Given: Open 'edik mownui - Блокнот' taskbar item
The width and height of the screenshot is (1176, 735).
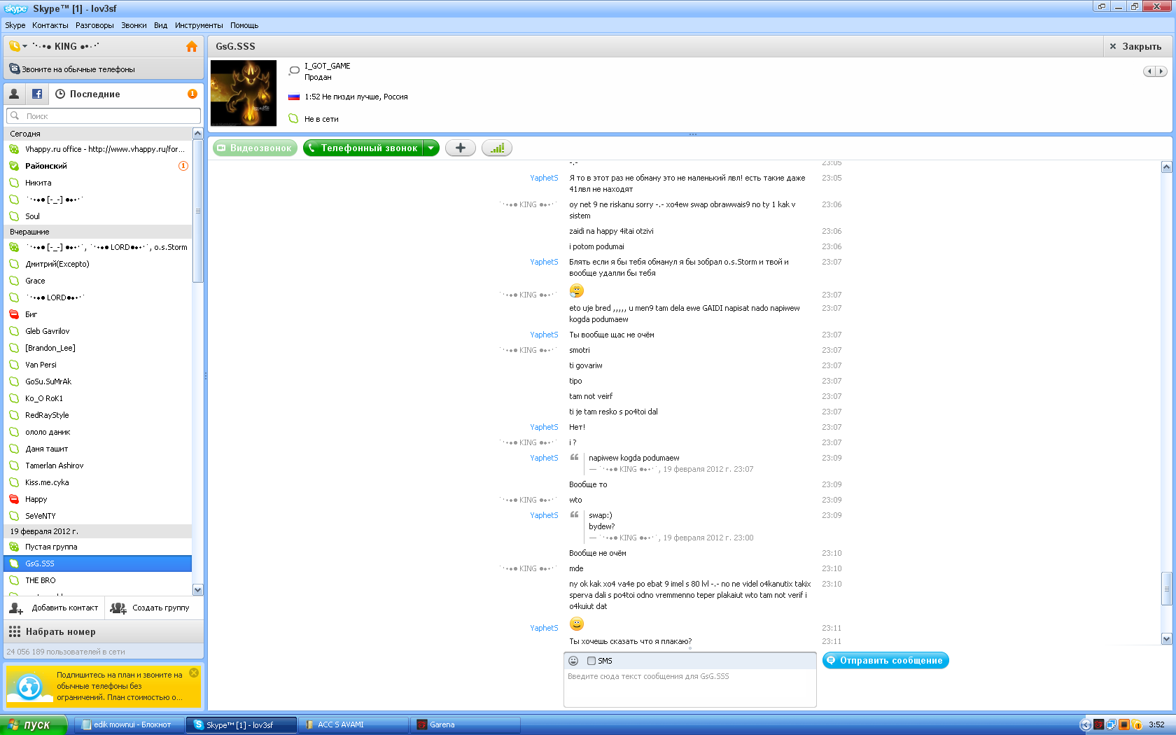Looking at the screenshot, I should (x=129, y=724).
